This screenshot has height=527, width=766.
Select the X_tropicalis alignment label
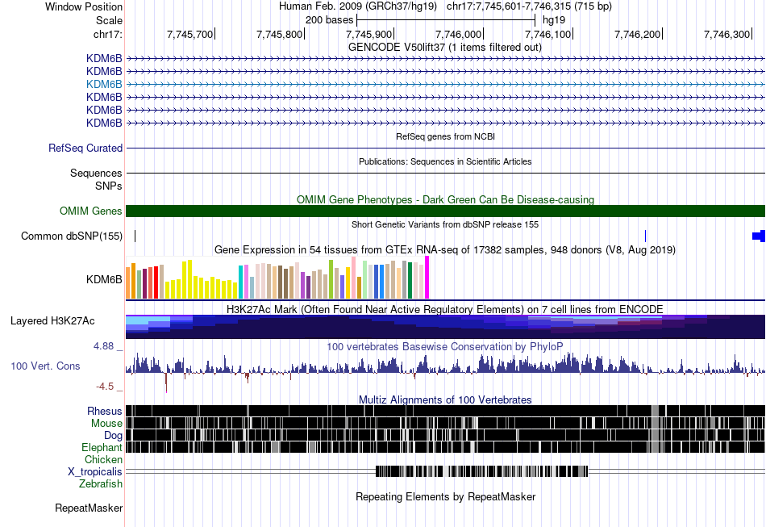click(95, 472)
